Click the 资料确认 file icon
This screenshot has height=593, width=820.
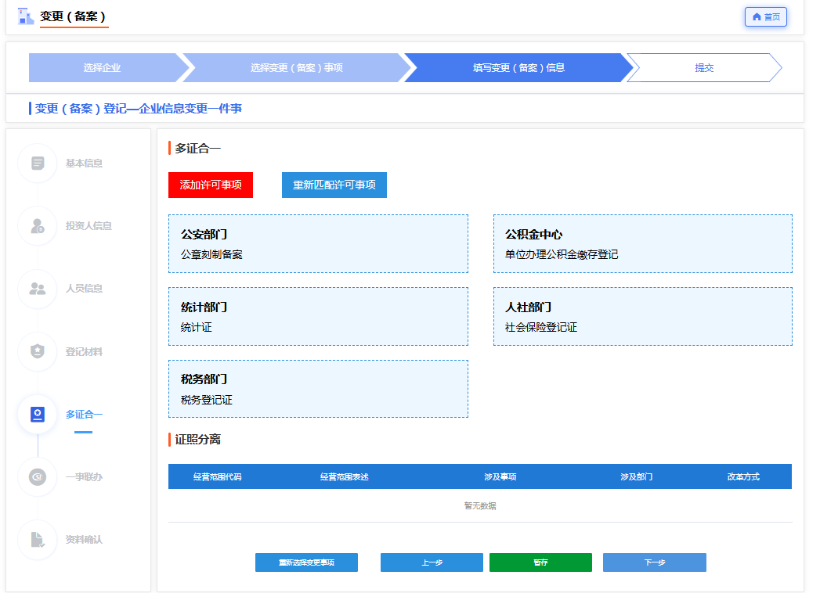(38, 540)
